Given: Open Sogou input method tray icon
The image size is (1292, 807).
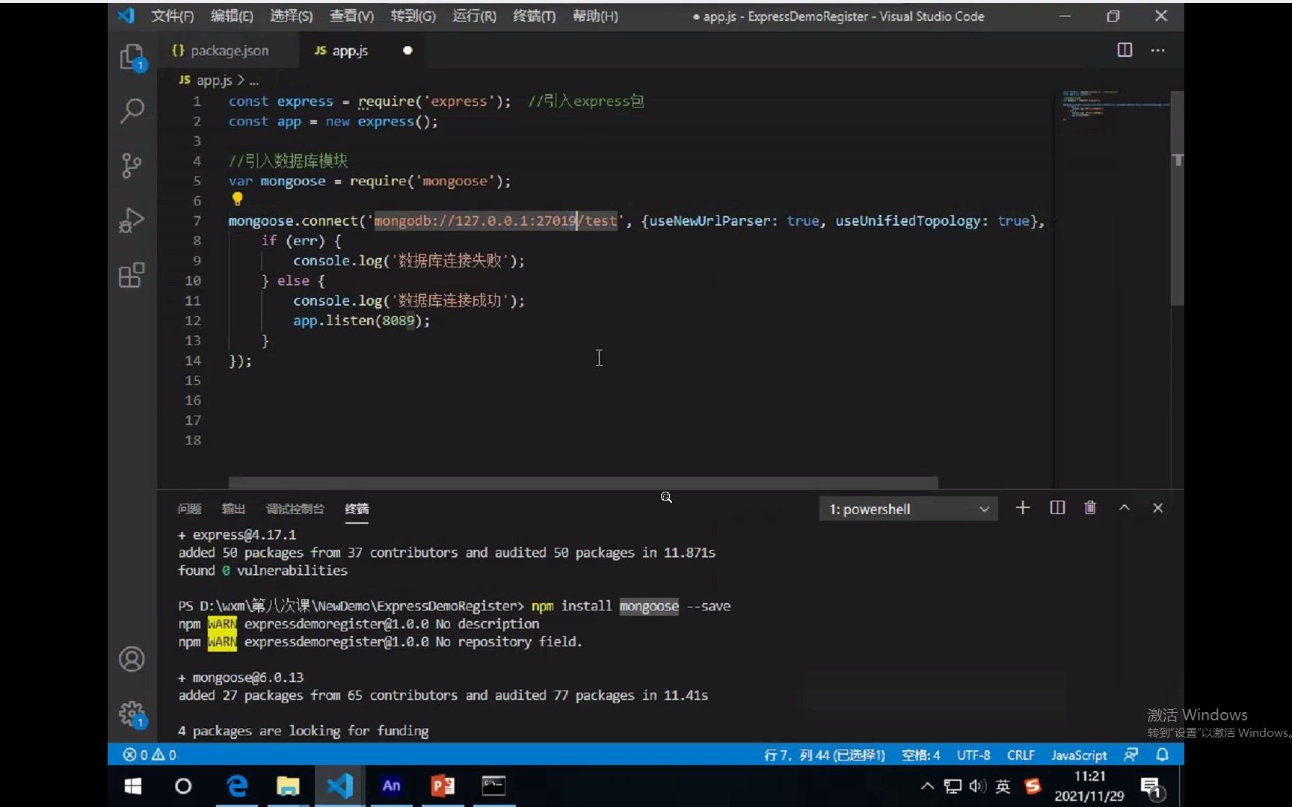Looking at the screenshot, I should point(1033,786).
